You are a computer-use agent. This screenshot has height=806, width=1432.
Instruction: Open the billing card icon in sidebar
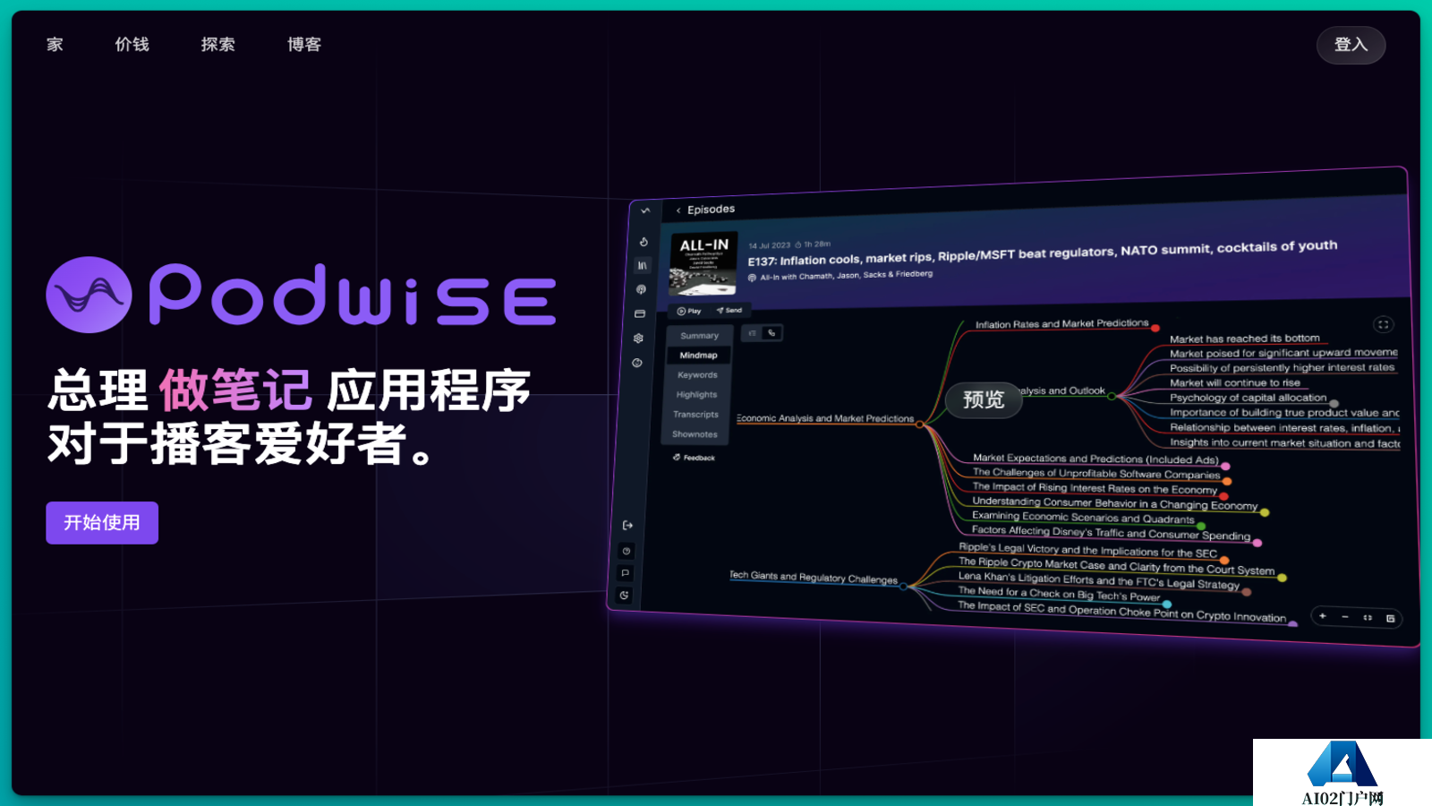[x=640, y=314]
